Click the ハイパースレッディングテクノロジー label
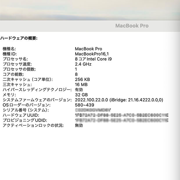 (x=37, y=90)
